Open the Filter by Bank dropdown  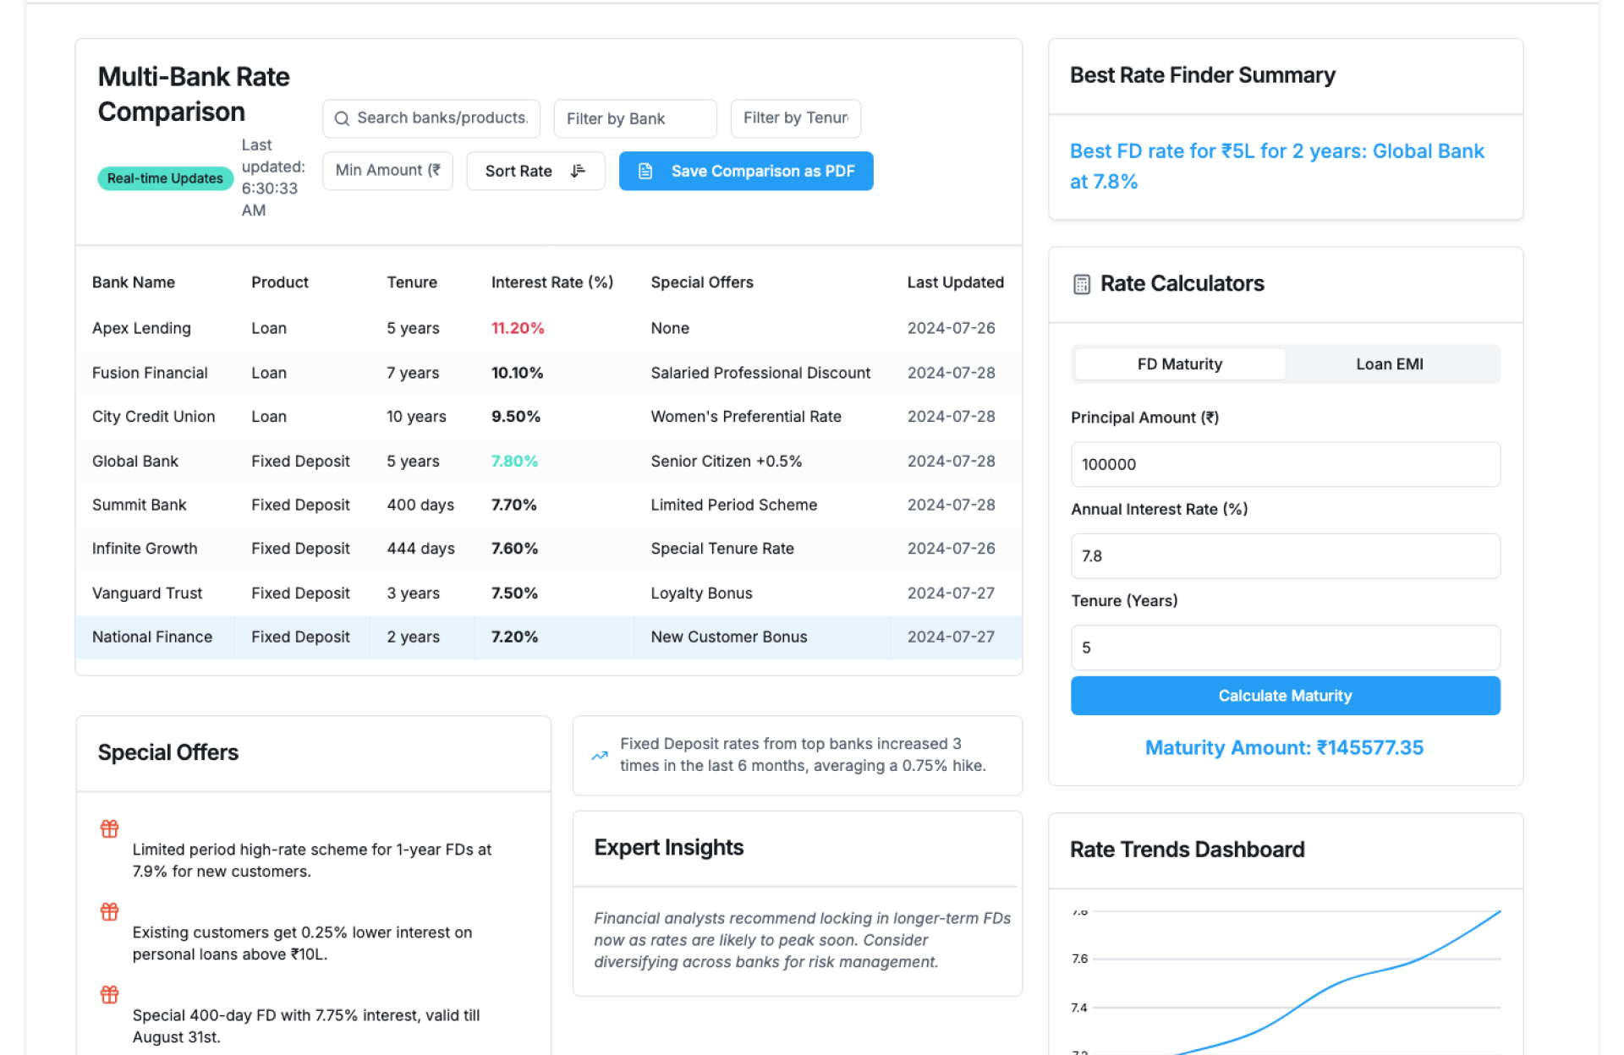coord(634,118)
